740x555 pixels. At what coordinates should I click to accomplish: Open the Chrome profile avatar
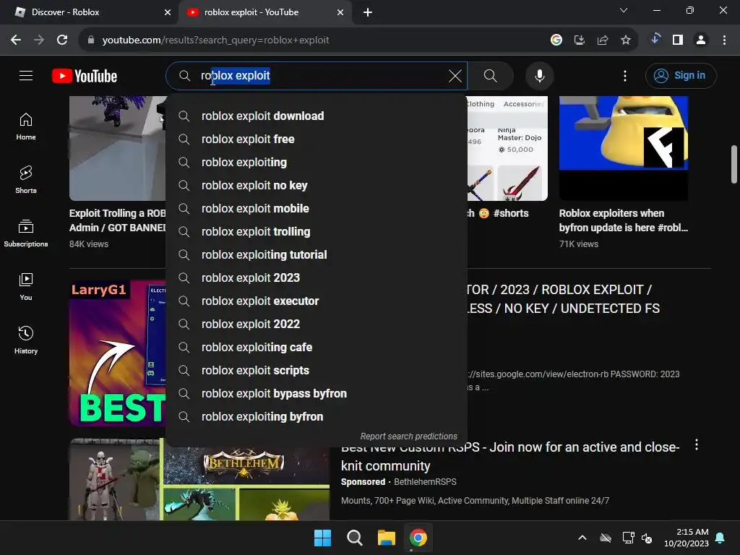click(701, 40)
